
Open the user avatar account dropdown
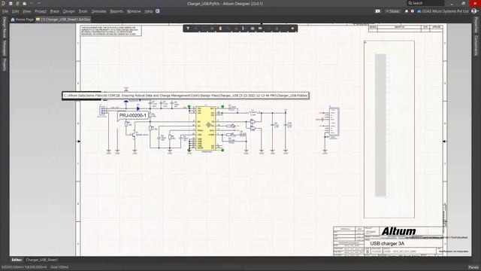(x=475, y=11)
